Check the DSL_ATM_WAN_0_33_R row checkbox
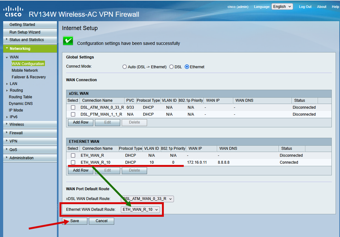Viewport: 340px width, 237px height. pos(73,107)
